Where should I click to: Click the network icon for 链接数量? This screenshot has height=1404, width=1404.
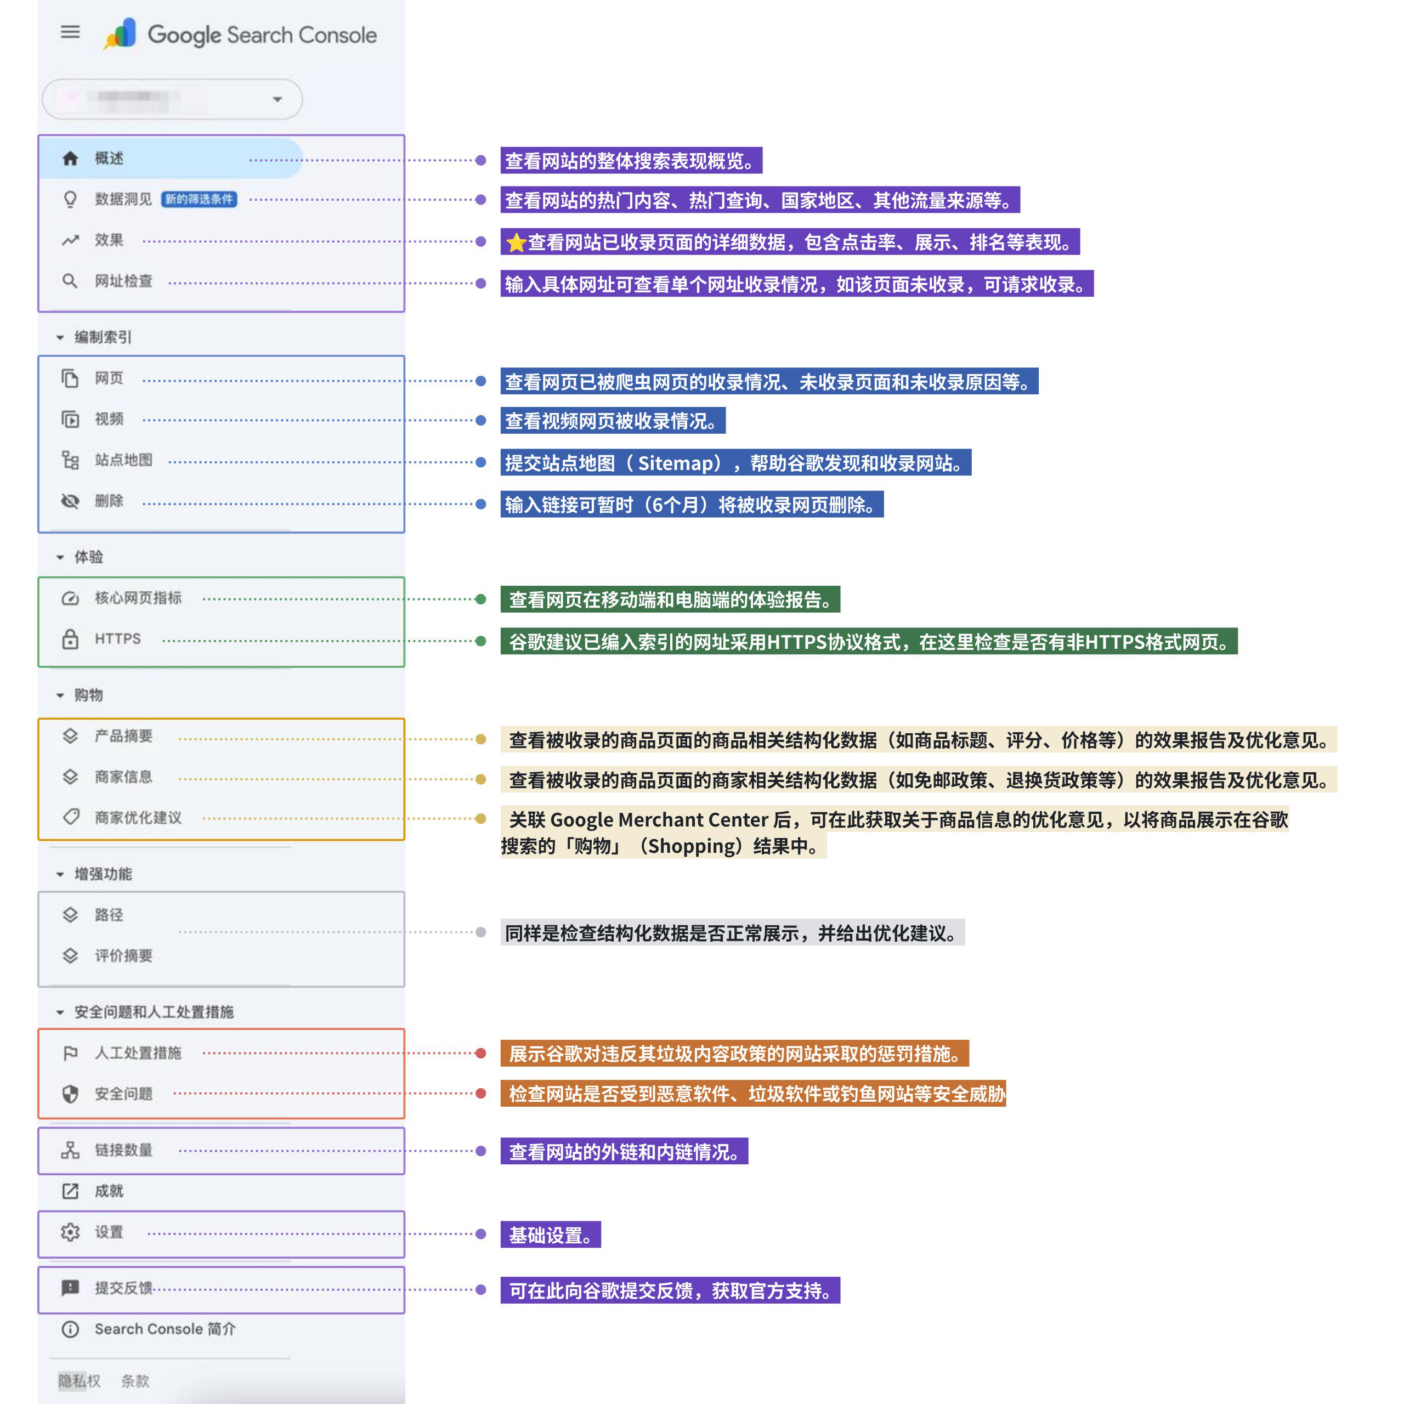(x=70, y=1151)
